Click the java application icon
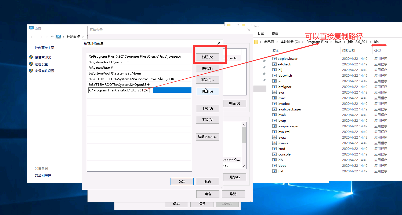The height and width of the screenshot is (215, 402). [274, 92]
